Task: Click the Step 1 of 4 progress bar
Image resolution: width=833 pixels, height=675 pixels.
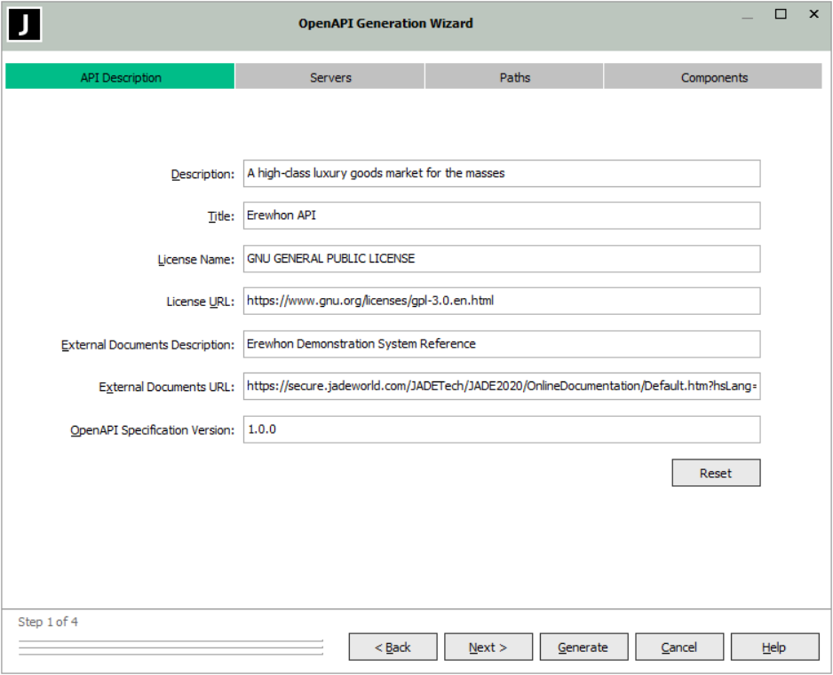Action: [171, 648]
